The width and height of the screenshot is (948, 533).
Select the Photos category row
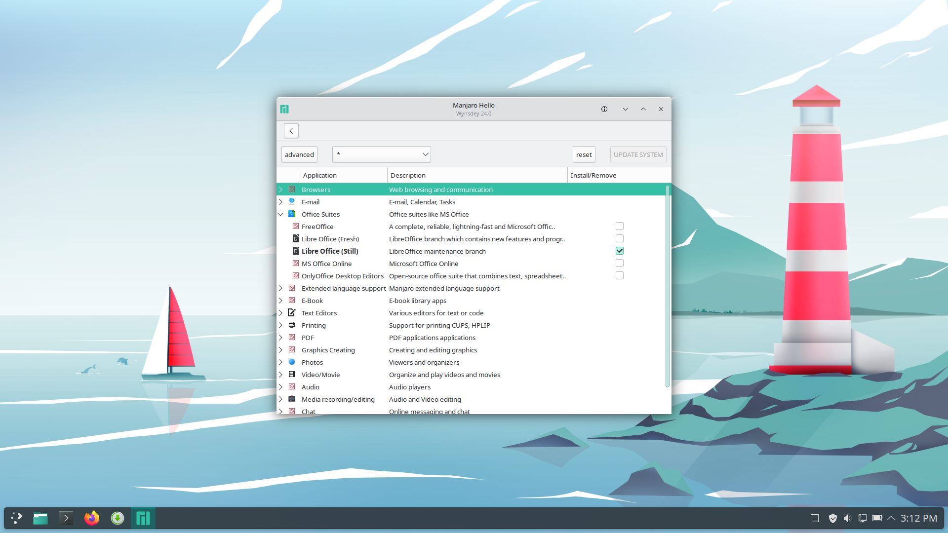point(471,362)
